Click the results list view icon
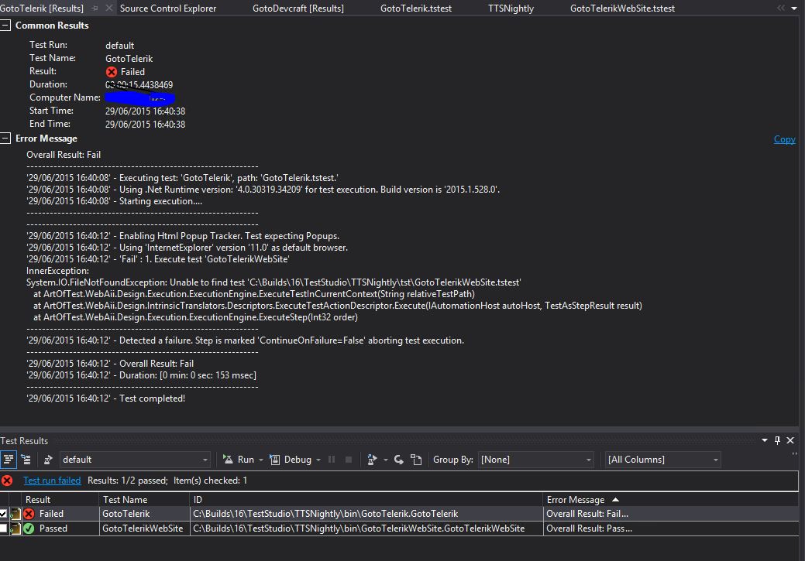 [x=9, y=460]
